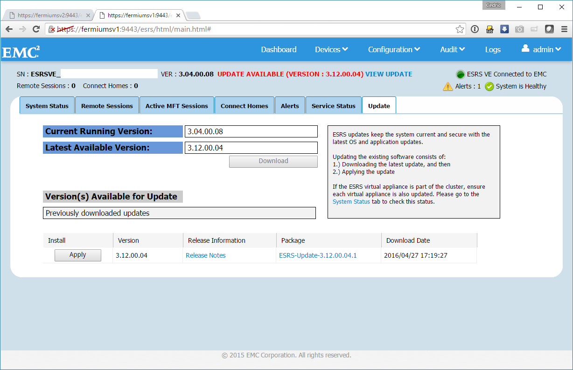Click the bookmark star in address bar
Image resolution: width=573 pixels, height=370 pixels.
tap(460, 29)
